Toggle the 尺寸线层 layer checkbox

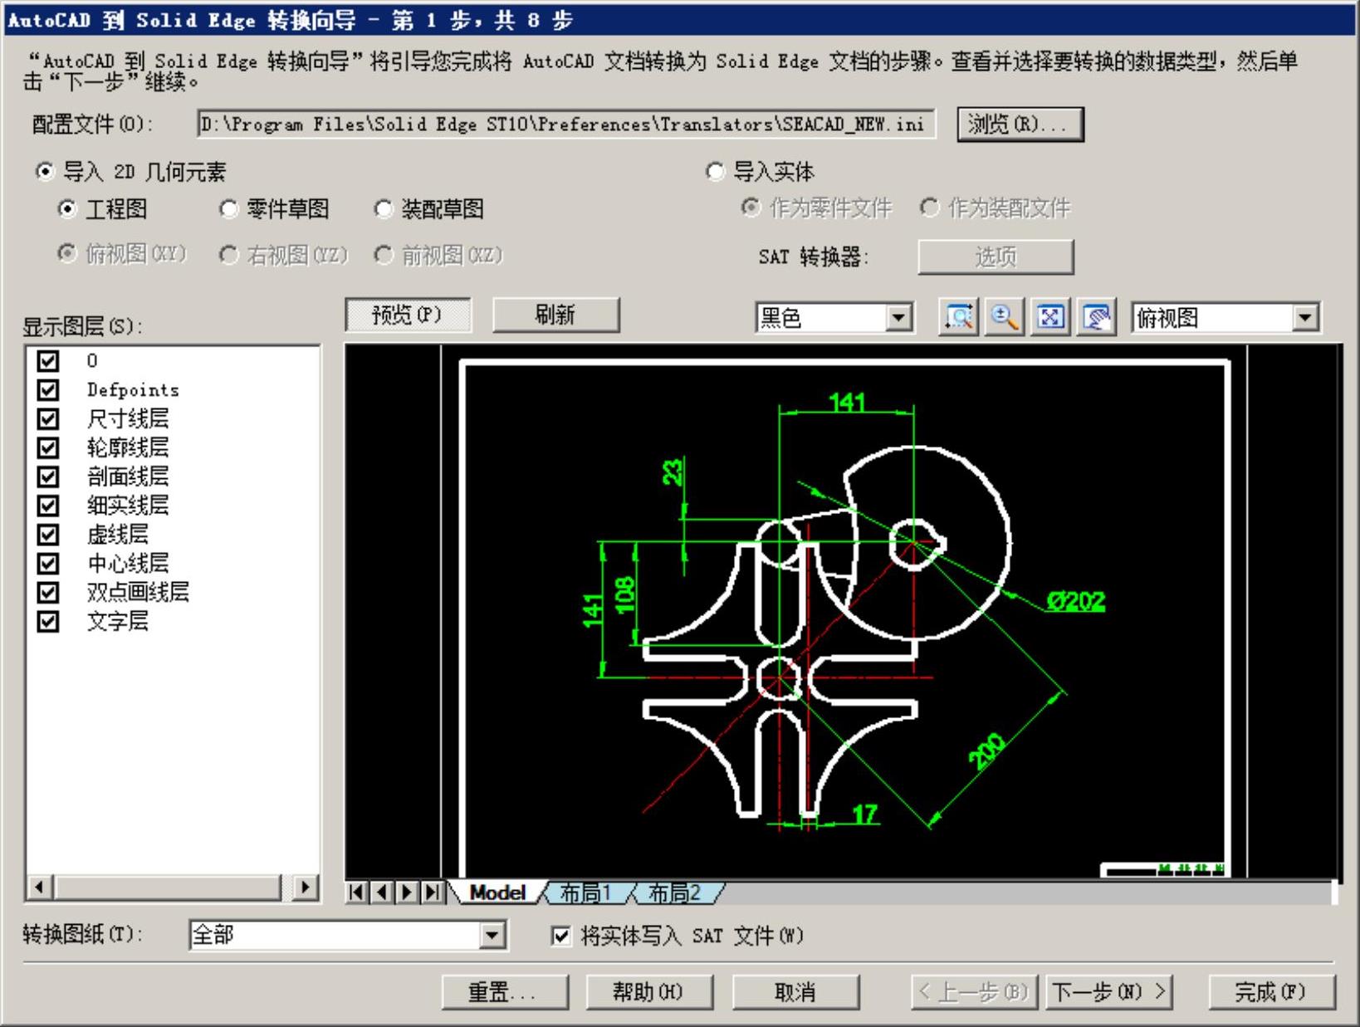click(x=48, y=418)
